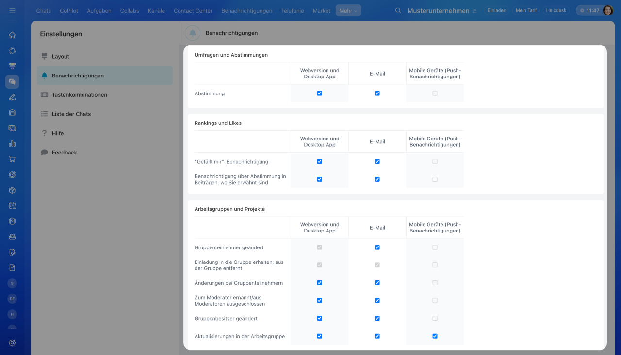Click the Einladen button

496,10
